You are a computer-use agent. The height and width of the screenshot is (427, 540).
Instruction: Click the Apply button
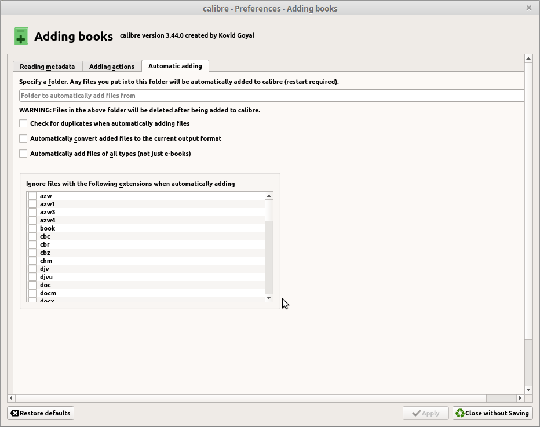426,413
